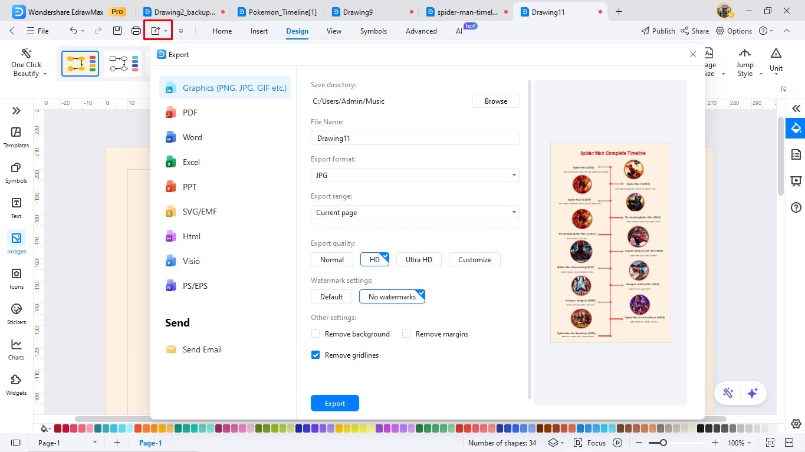Uncheck the Remove gridlines checkbox
The height and width of the screenshot is (452, 805).
(316, 355)
